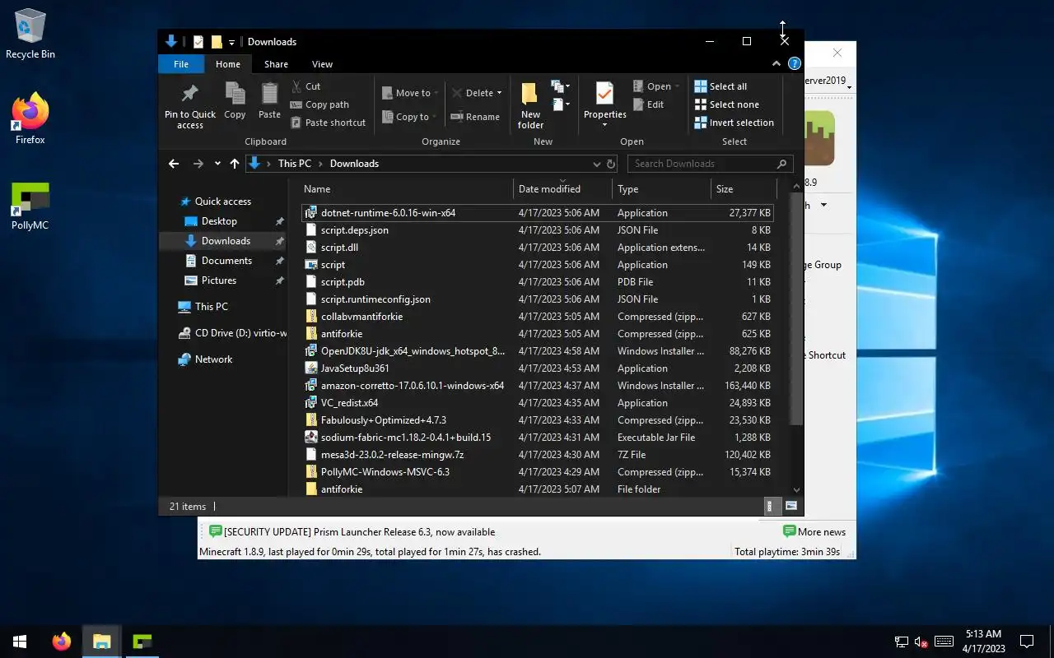Switch to the Home ribbon tab
The image size is (1054, 658).
[x=228, y=64]
